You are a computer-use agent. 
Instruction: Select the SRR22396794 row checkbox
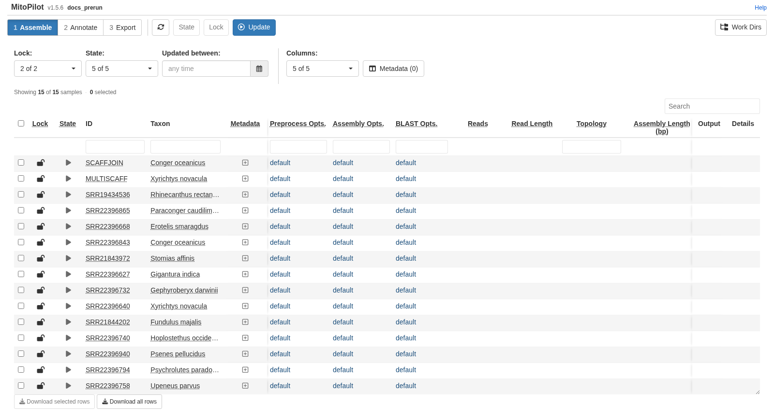point(21,370)
